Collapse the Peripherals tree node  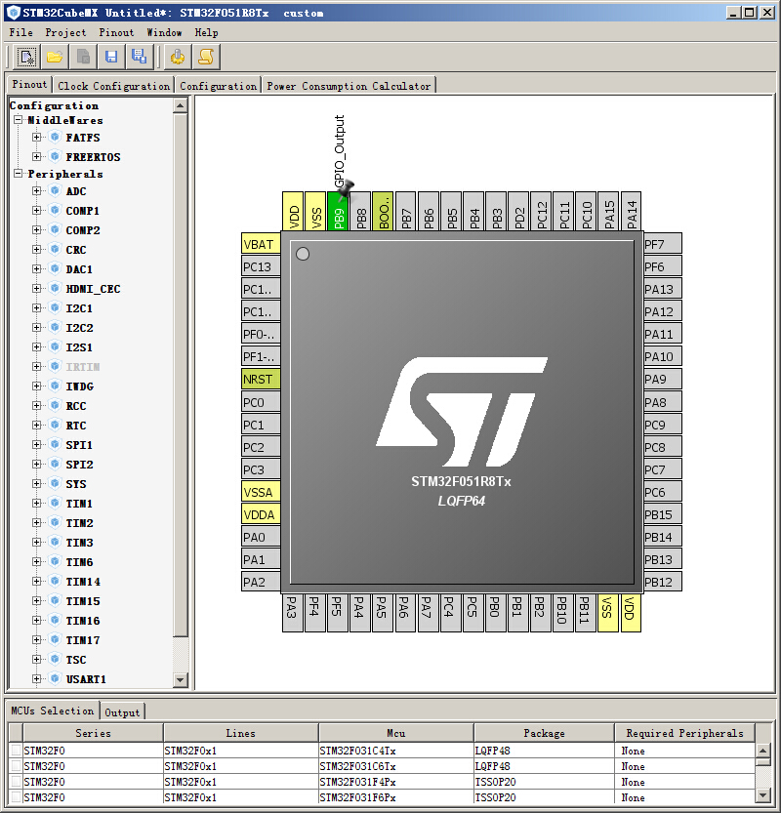tap(19, 173)
